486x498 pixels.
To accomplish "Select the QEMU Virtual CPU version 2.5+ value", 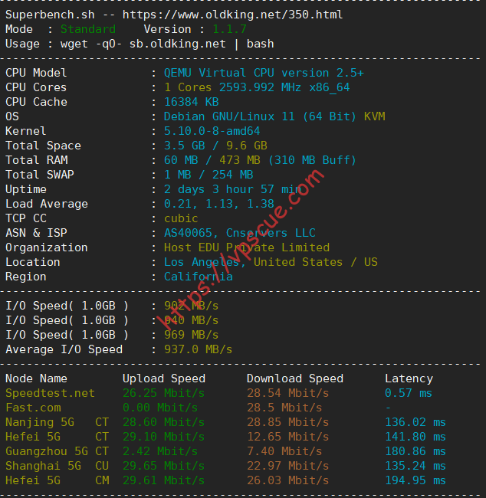I will coord(264,73).
